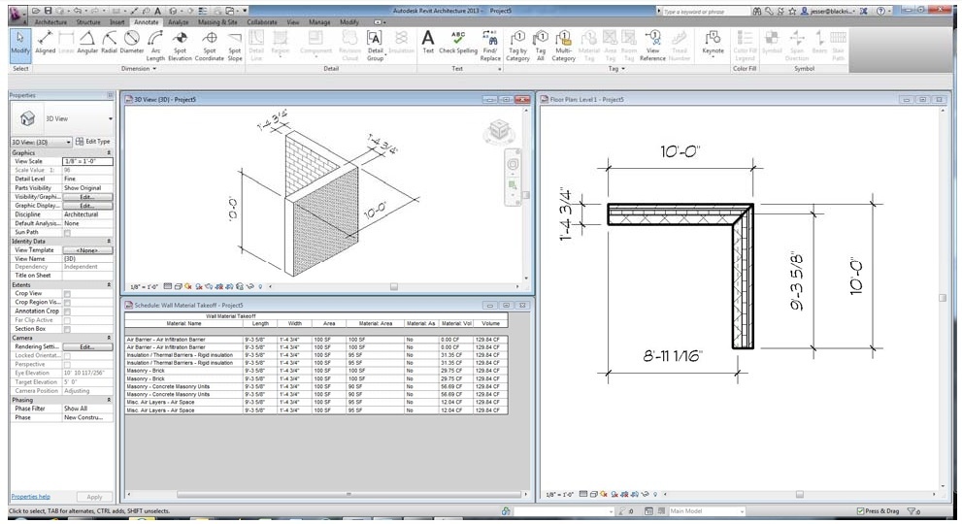The height and width of the screenshot is (524, 962).
Task: Open the Massing & Site tab
Action: (x=217, y=20)
